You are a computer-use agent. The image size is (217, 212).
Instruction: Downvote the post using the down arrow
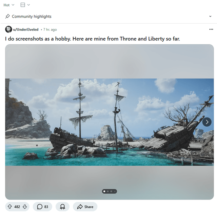point(25,207)
